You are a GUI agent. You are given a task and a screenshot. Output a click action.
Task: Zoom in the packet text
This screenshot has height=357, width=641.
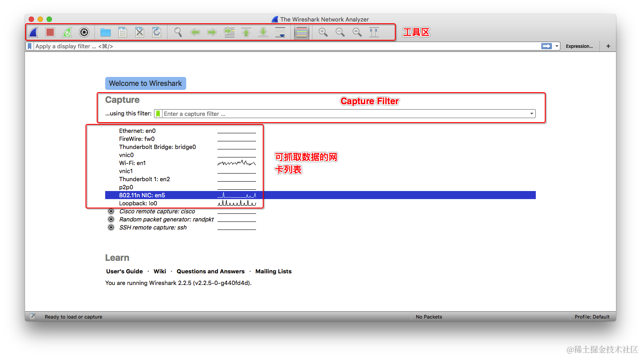[x=323, y=32]
